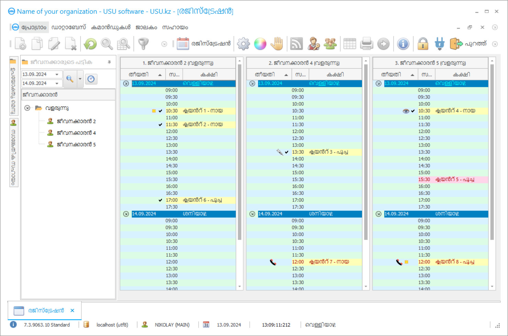The width and height of the screenshot is (508, 336).
Task: Click the blue info icon in toolbar
Action: coord(403,44)
